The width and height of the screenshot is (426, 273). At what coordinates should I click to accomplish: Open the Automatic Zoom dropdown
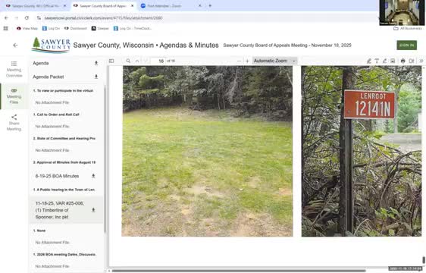coord(274,61)
